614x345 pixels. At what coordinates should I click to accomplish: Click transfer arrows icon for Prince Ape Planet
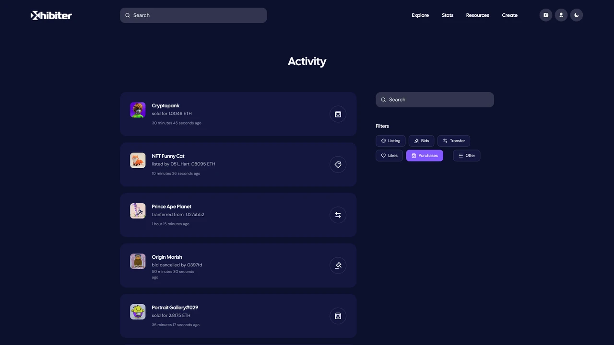point(338,215)
